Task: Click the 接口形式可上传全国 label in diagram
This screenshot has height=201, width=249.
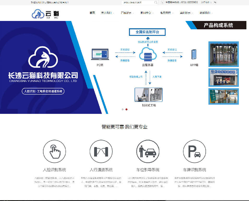Action: point(148,42)
